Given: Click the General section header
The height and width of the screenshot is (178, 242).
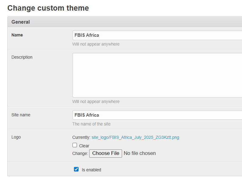Looking at the screenshot, I should (x=21, y=22).
